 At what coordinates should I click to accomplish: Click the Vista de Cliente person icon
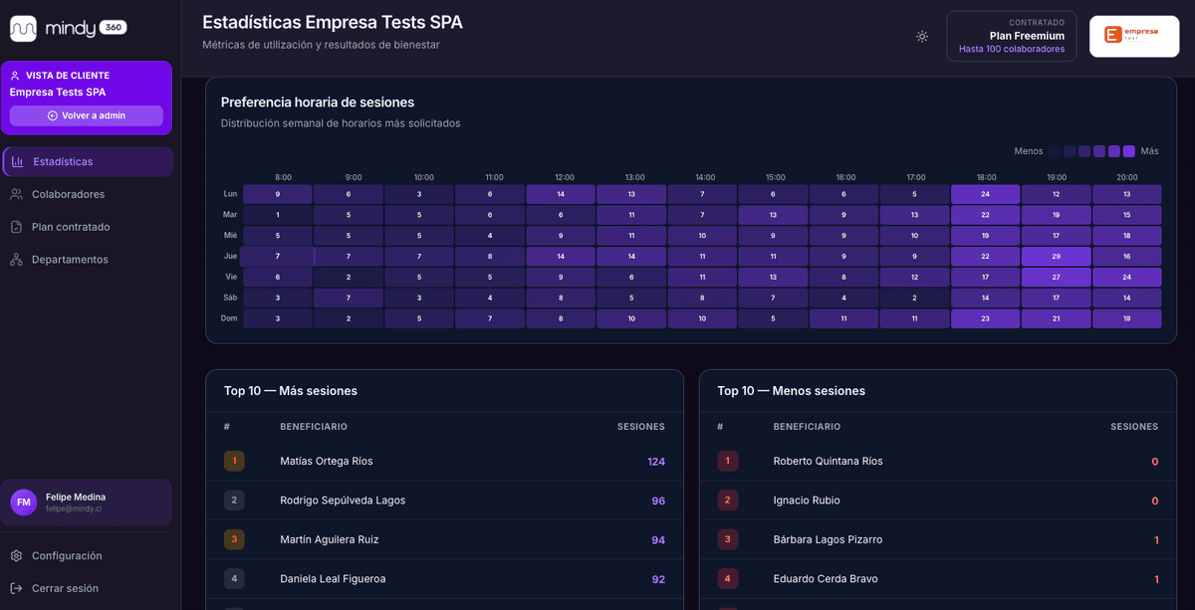15,76
